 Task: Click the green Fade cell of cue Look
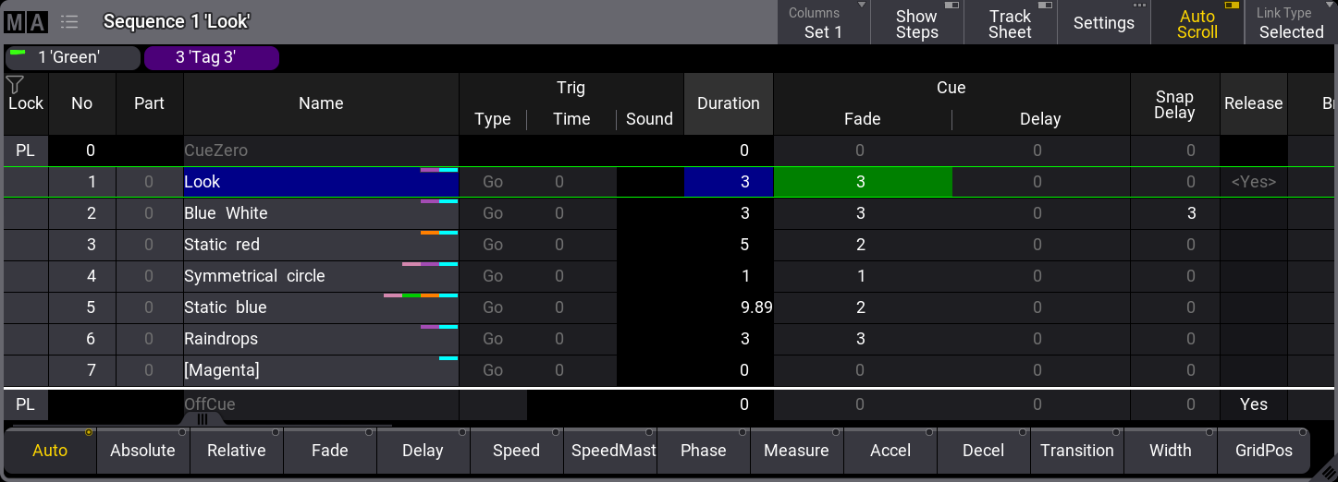tap(862, 182)
